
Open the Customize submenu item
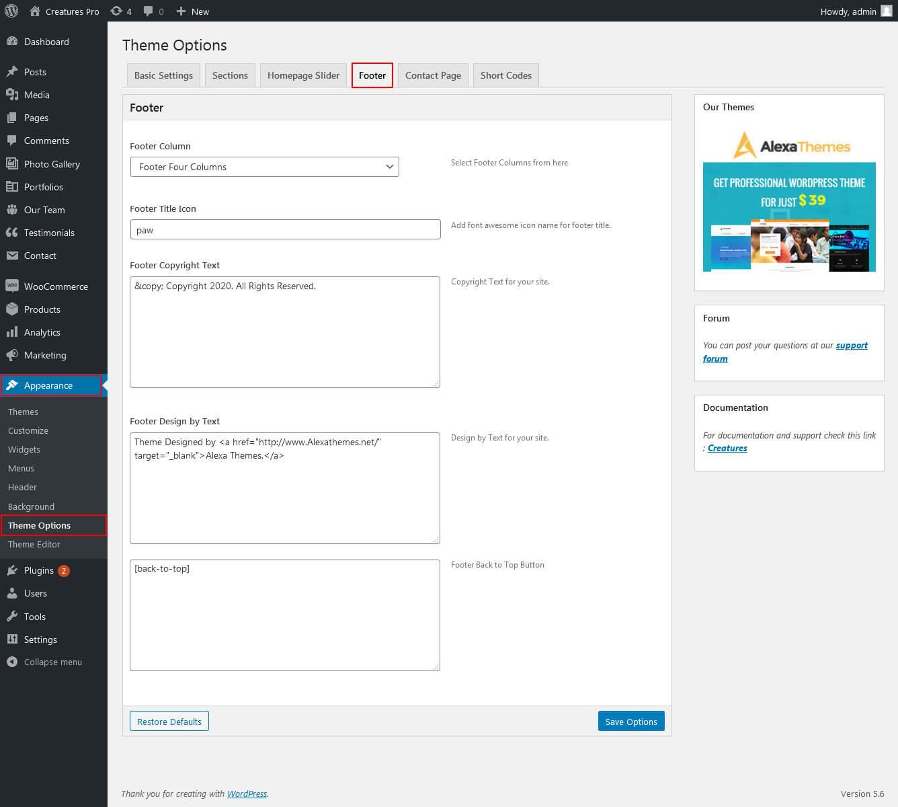pyautogui.click(x=28, y=430)
